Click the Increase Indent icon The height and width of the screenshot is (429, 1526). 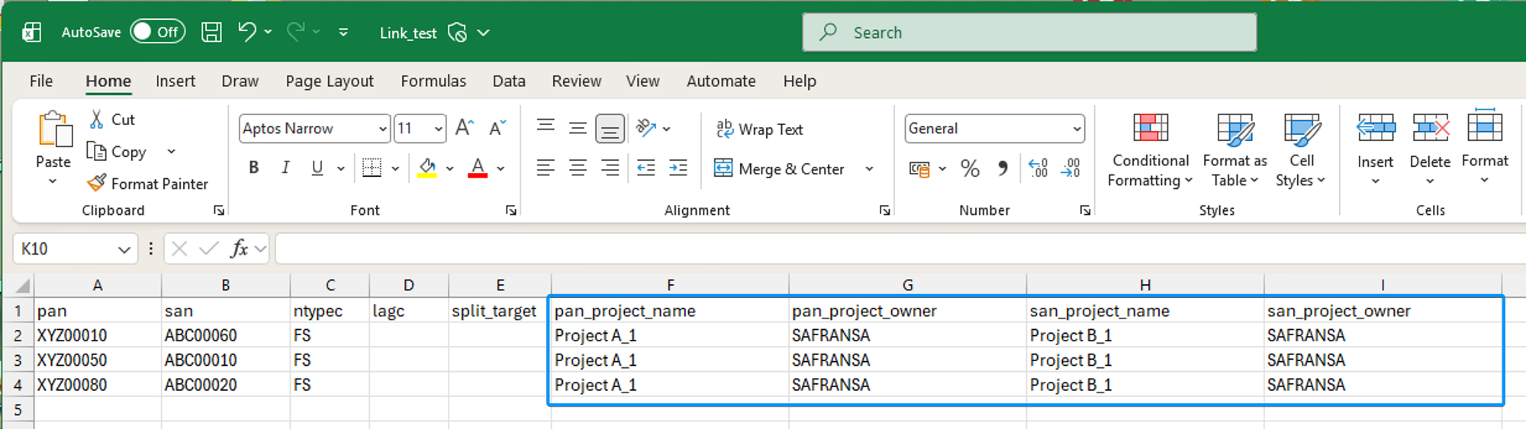[678, 168]
